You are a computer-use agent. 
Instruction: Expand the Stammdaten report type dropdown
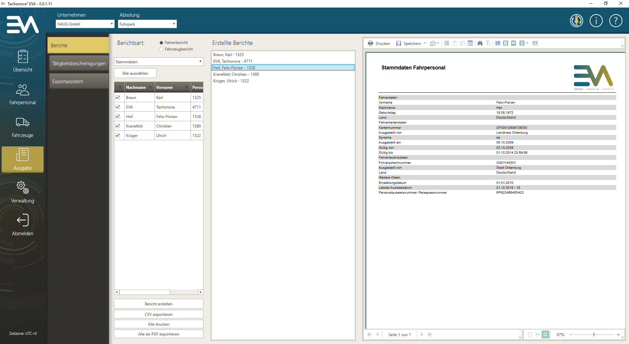click(x=159, y=62)
